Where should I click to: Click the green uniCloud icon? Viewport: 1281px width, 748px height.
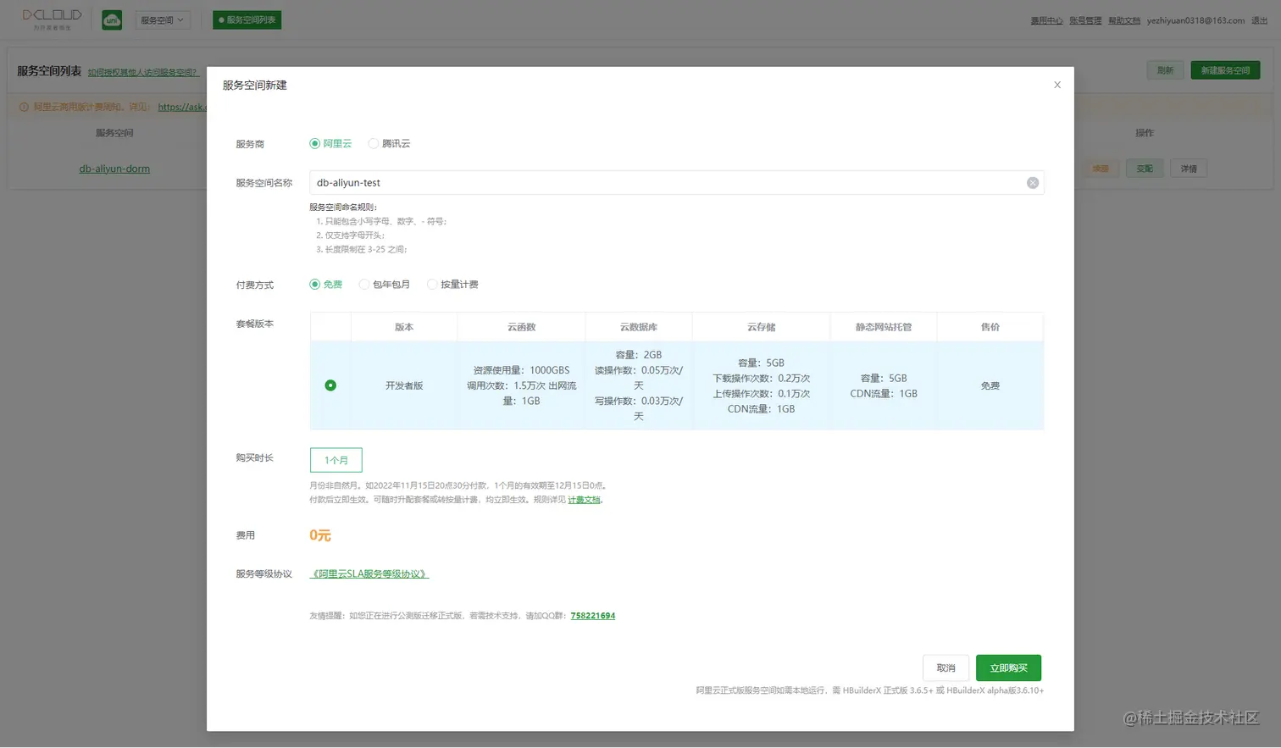click(112, 20)
